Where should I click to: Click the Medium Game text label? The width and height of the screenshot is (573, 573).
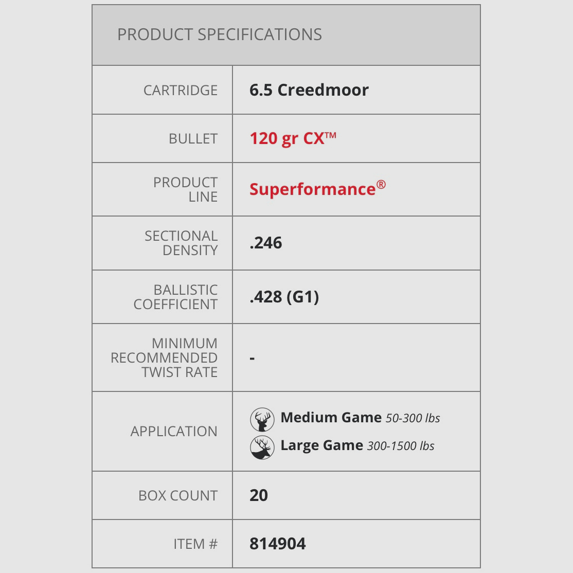click(x=331, y=417)
